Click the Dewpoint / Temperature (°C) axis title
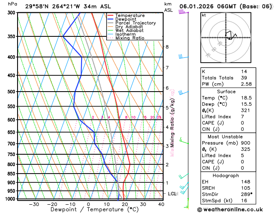The image size is (276, 213). pyautogui.click(x=94, y=209)
